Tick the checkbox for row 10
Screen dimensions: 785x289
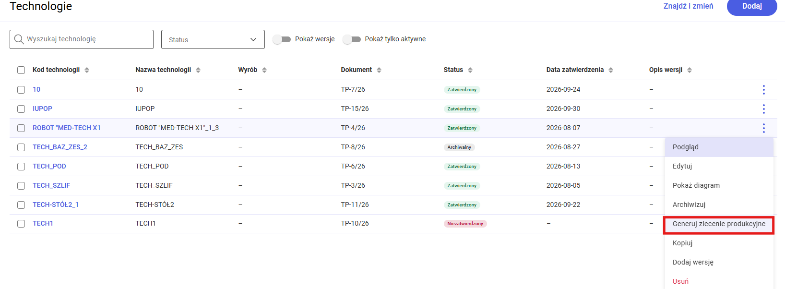(x=21, y=90)
